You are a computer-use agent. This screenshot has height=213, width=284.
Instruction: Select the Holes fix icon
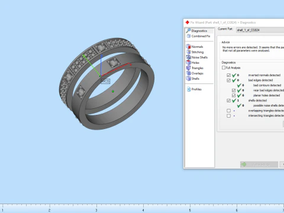pos(188,63)
